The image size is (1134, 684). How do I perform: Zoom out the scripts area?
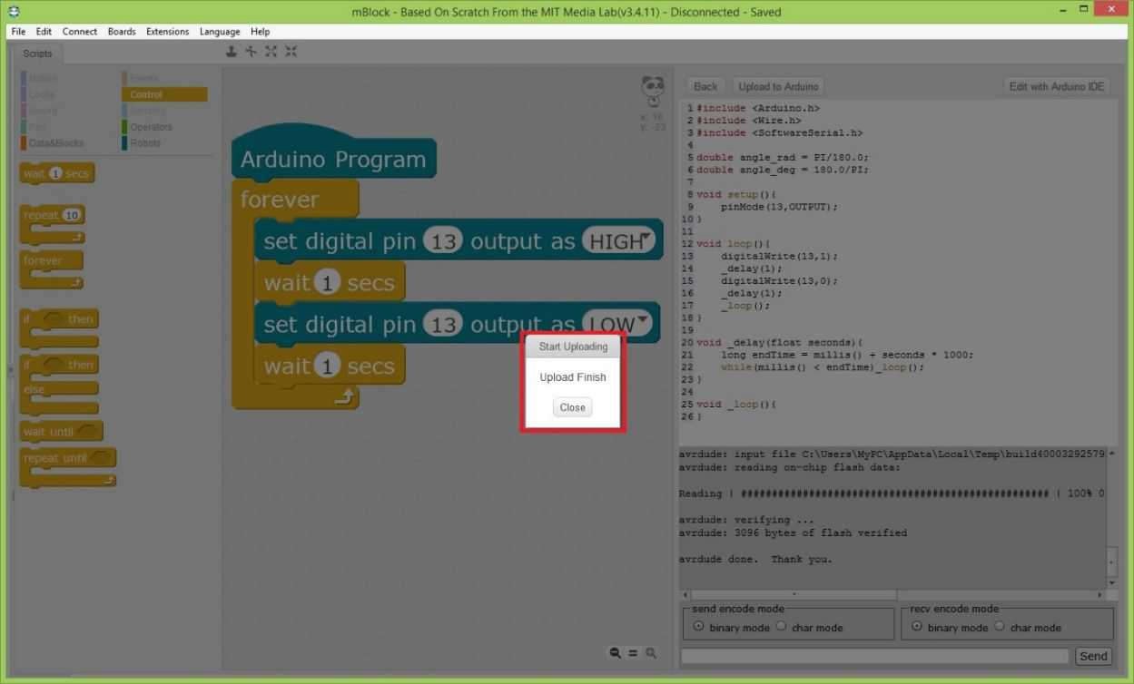tap(616, 652)
